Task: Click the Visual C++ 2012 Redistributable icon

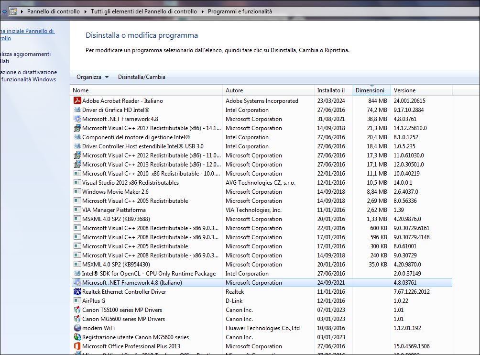Action: click(77, 155)
